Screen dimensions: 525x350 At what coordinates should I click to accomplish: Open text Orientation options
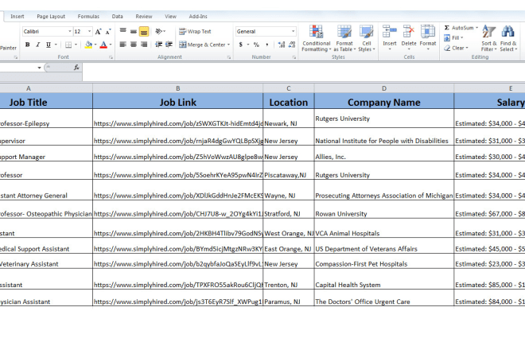tap(161, 31)
